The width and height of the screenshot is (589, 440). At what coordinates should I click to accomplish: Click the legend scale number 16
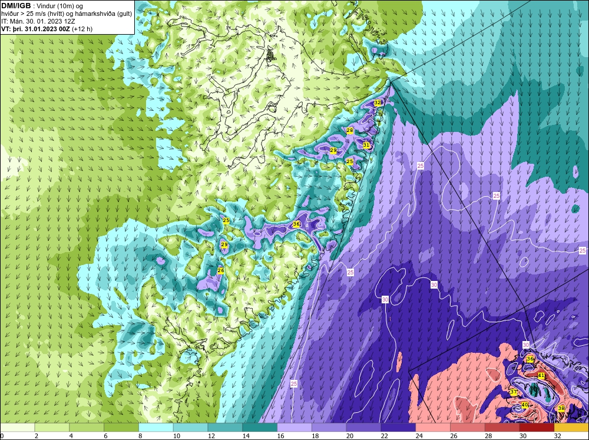tap(280, 436)
